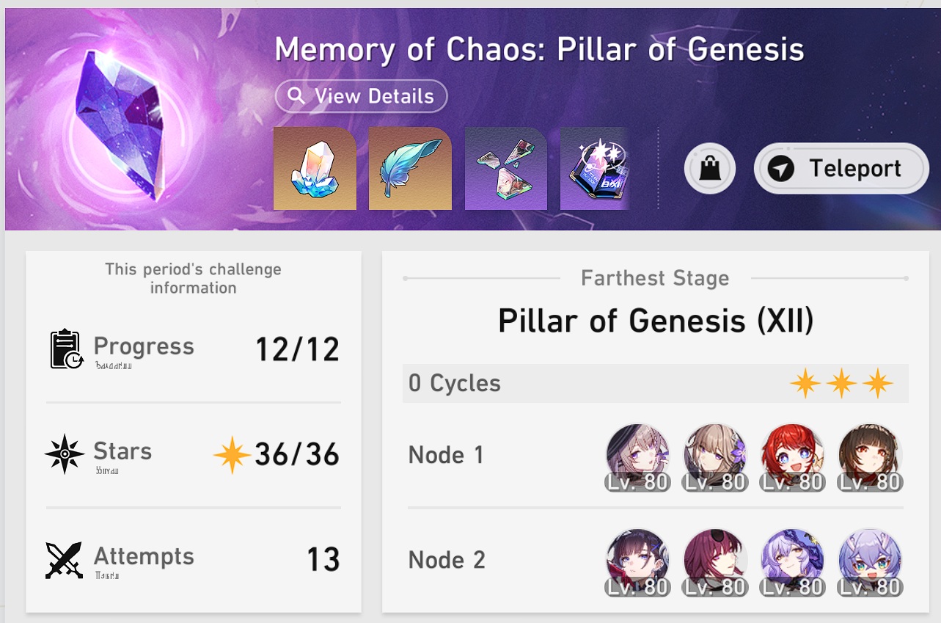Select first Node 1 character portrait
This screenshot has width=941, height=623.
point(638,455)
